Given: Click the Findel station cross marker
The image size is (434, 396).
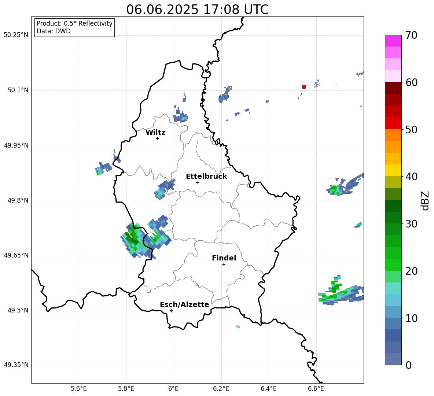Looking at the screenshot, I should [224, 264].
